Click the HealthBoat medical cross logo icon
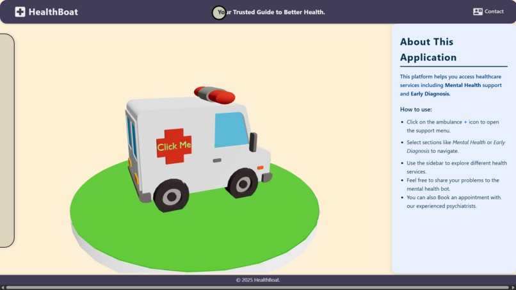 tap(20, 12)
